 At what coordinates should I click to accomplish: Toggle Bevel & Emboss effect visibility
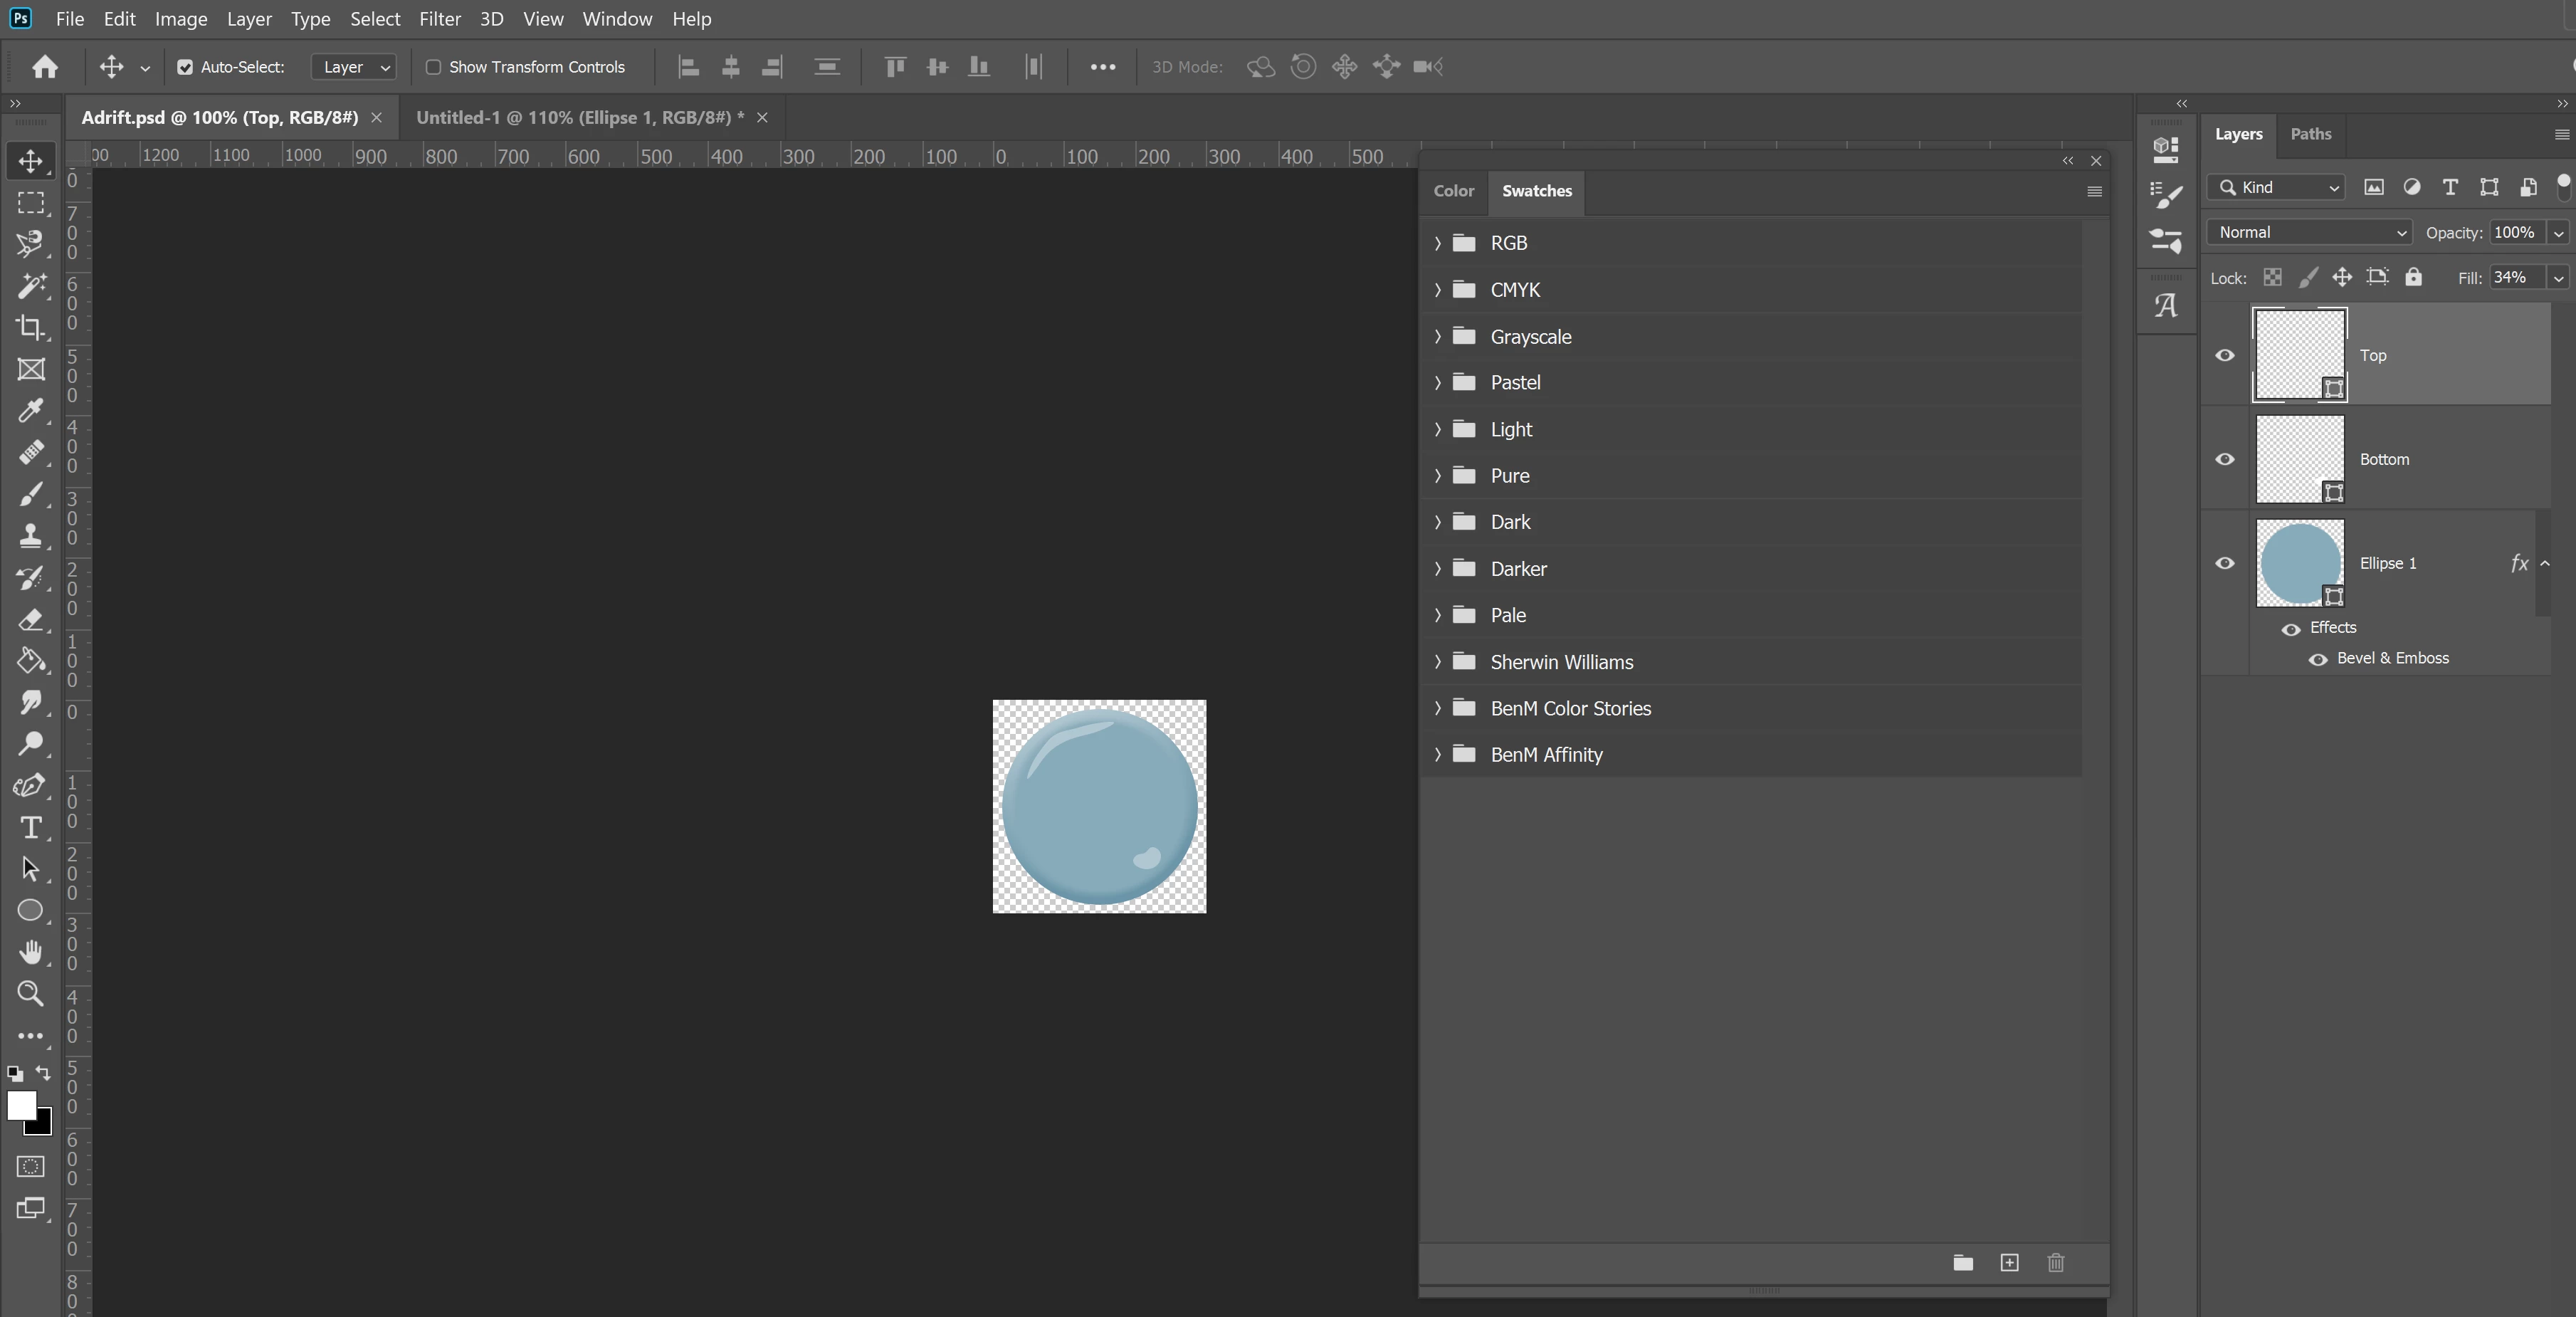pos(2318,659)
